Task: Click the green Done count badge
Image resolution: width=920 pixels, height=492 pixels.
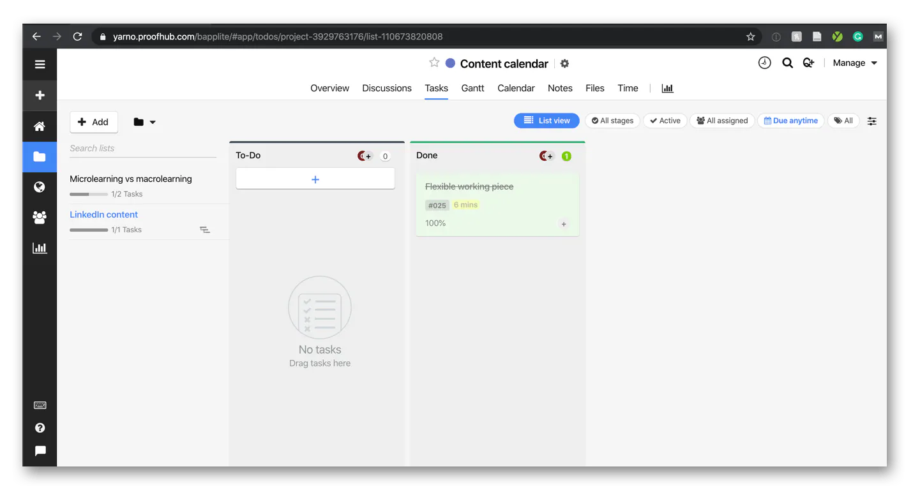Action: coord(566,156)
